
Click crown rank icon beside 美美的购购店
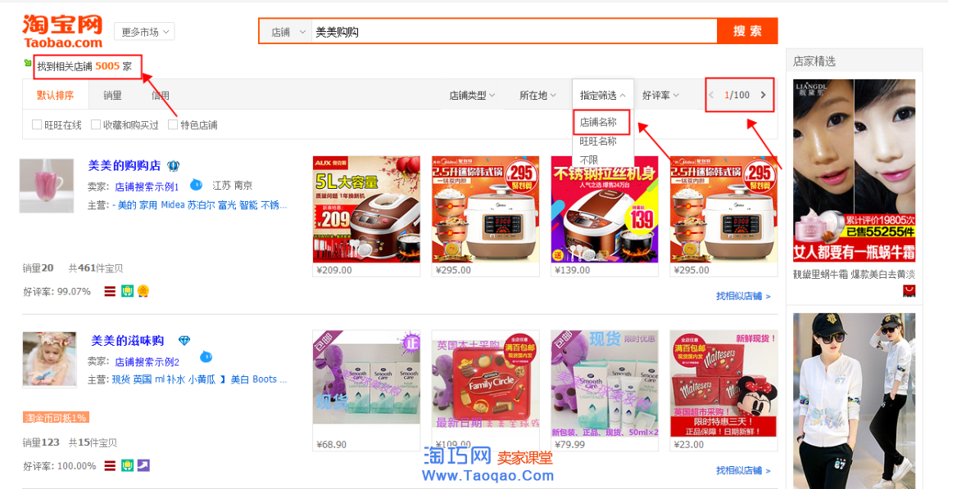[x=174, y=166]
